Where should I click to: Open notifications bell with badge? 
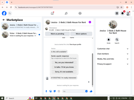pyautogui.click(x=122, y=13)
